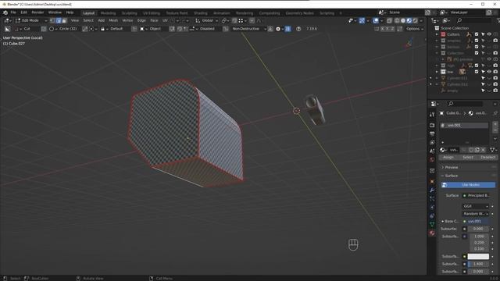This screenshot has width=500, height=281.
Task: Switch to the Modeling workspace tab
Action: pyautogui.click(x=108, y=13)
